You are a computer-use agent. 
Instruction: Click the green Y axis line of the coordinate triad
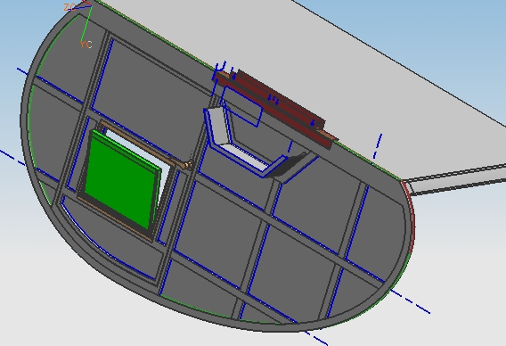coord(87,23)
